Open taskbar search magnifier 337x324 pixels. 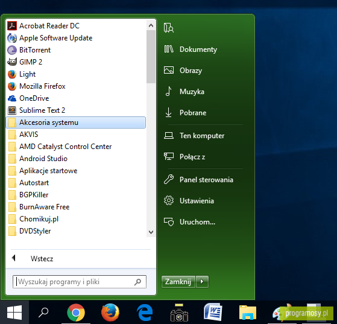43,313
